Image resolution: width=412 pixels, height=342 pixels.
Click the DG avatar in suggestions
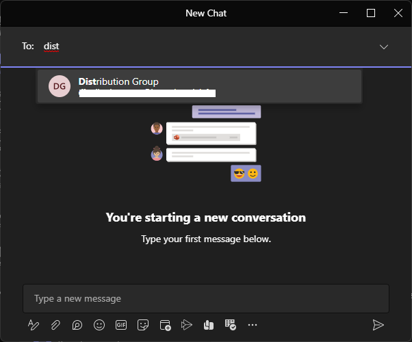(60, 86)
